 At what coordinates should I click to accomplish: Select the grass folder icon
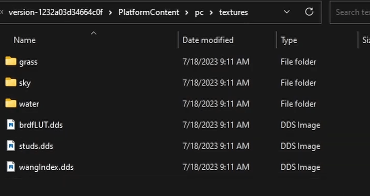pos(11,61)
